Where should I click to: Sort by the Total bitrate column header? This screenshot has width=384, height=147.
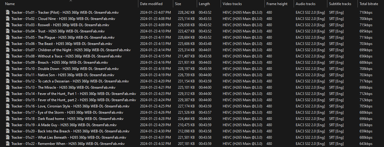coord(369,4)
